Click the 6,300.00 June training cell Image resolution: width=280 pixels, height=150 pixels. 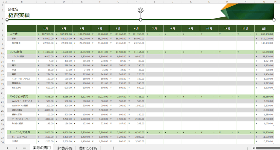tap(136, 132)
